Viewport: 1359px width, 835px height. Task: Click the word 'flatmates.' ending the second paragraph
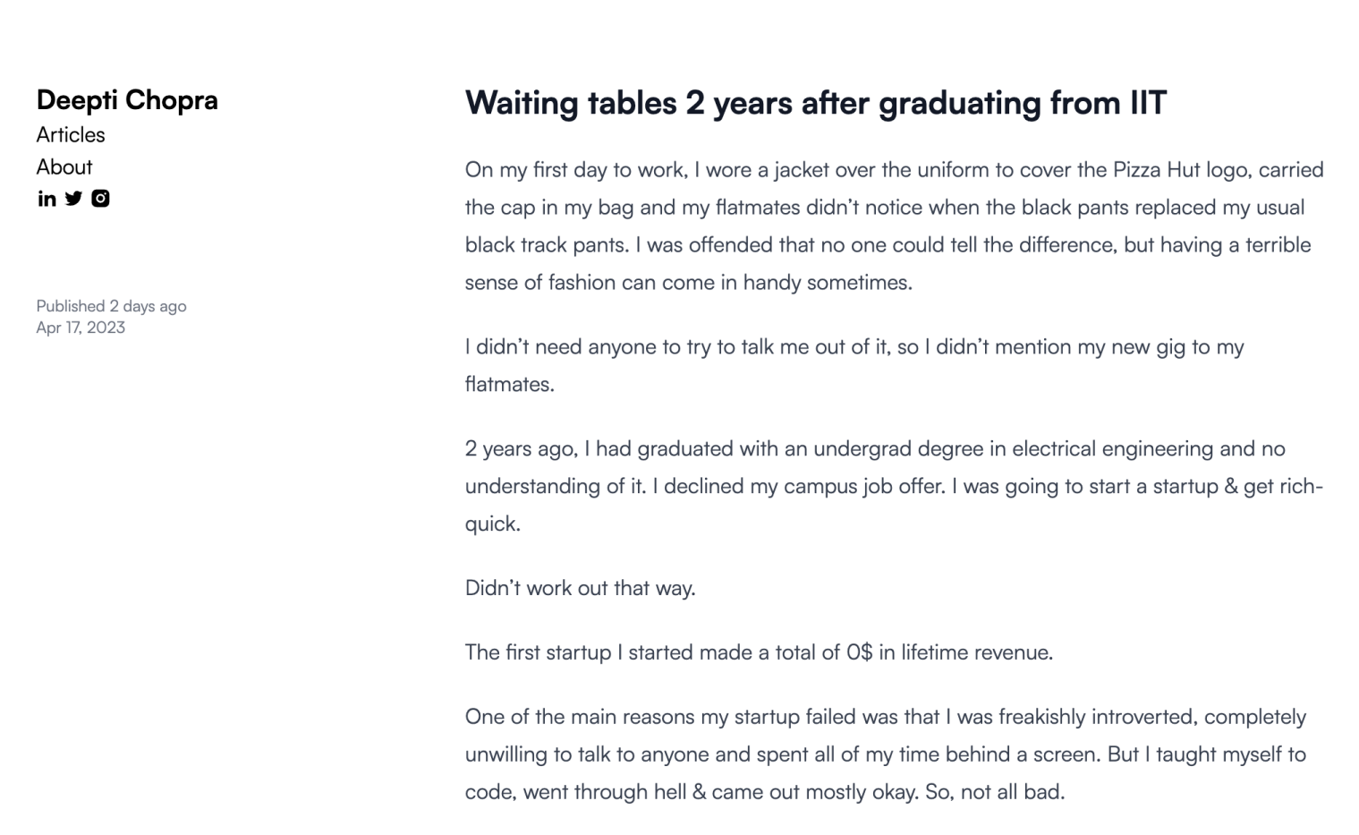click(510, 385)
